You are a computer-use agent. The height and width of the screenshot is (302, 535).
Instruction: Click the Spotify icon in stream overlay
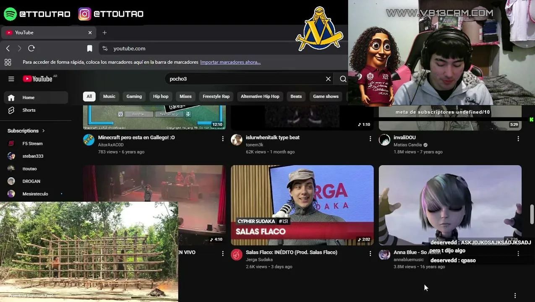pyautogui.click(x=10, y=14)
